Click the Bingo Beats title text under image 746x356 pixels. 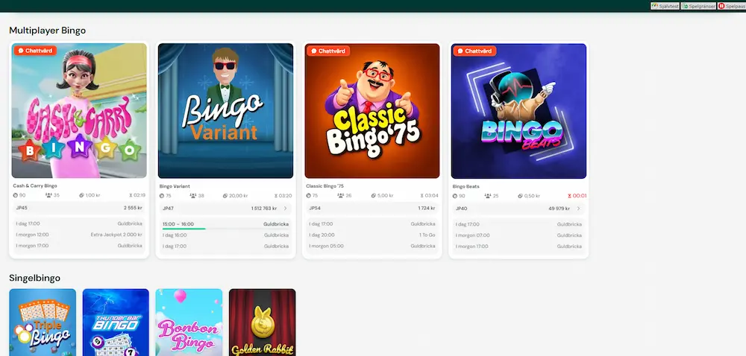pyautogui.click(x=466, y=186)
